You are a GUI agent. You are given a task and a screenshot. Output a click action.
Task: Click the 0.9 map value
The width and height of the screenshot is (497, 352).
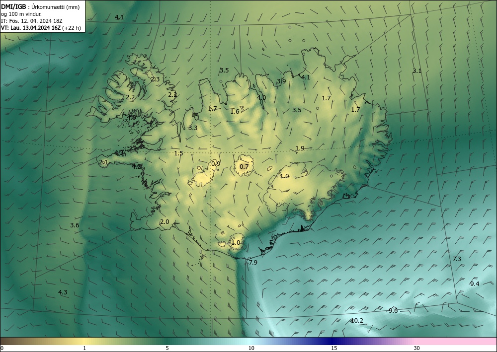pos(216,163)
